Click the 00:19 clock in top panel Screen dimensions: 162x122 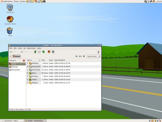159,1
